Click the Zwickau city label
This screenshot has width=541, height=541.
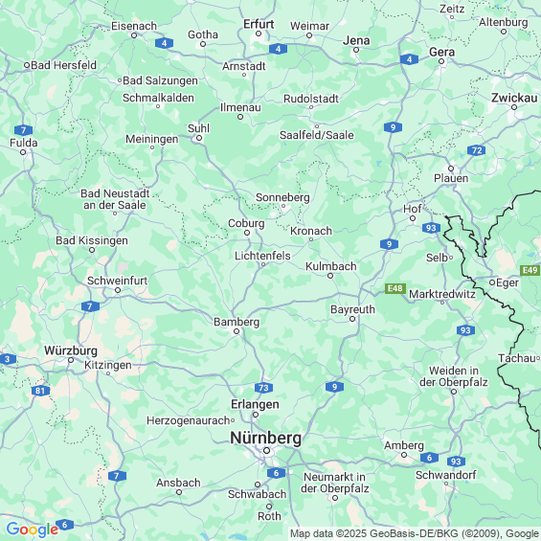tap(514, 98)
